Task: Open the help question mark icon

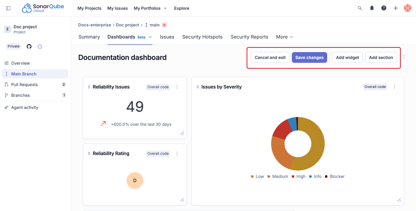Action: (384, 8)
